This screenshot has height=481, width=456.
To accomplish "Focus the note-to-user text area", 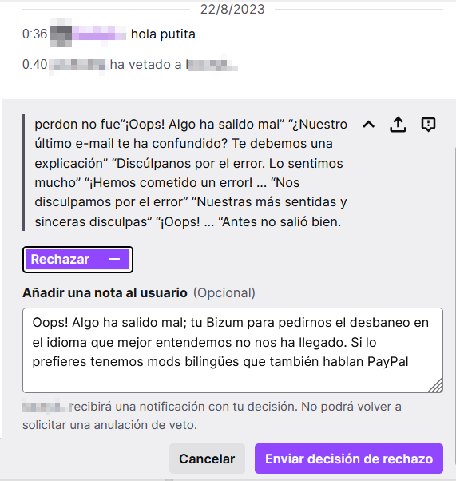I will pos(232,350).
